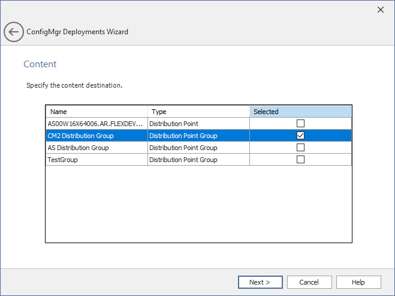Screen dimensions: 395x296
Task: Check the AS00W16X64006 distribution point checkbox
Action: (x=301, y=124)
